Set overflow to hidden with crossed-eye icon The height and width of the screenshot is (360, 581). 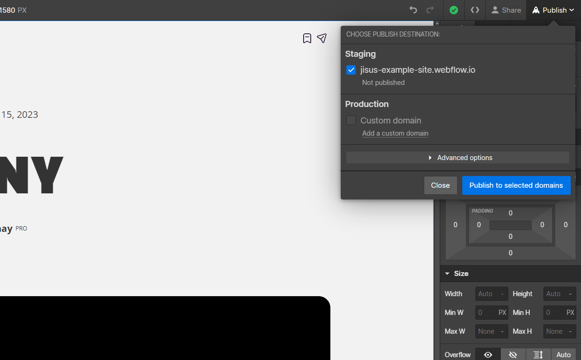click(x=513, y=355)
